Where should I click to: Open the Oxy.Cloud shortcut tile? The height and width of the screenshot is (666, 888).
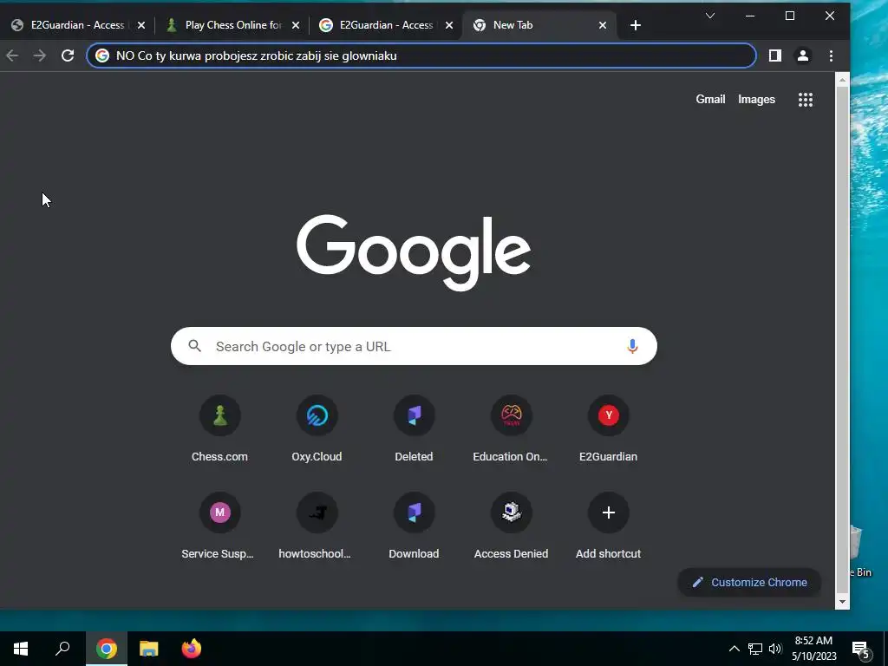[x=317, y=429]
